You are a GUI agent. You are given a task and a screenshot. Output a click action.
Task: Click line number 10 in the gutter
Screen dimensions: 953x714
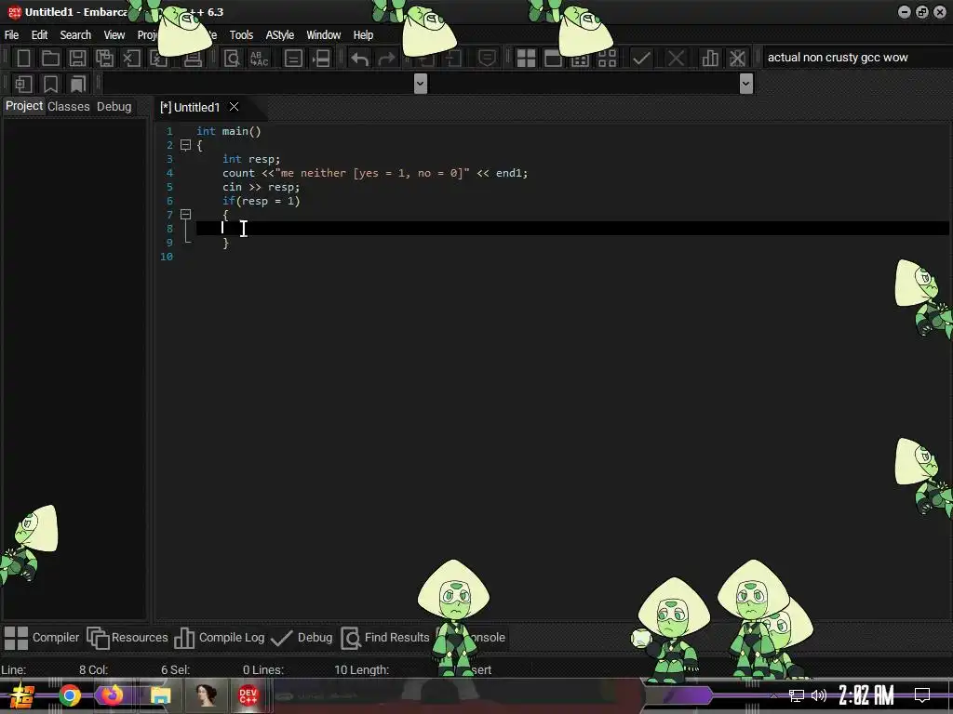click(167, 257)
